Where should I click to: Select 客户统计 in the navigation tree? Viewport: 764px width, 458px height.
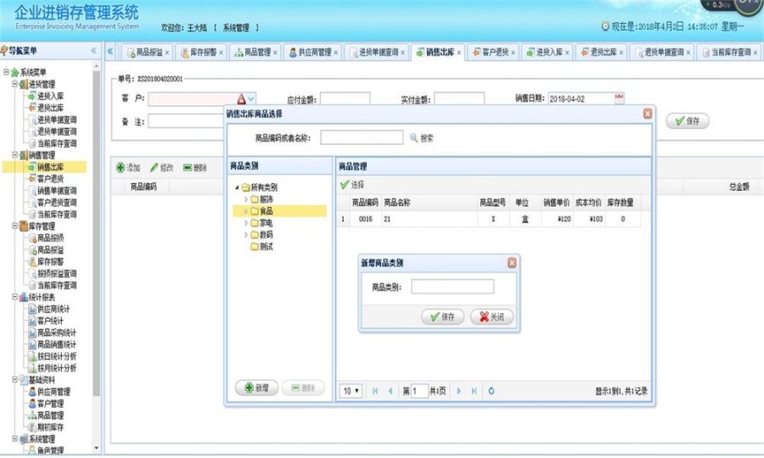point(50,321)
